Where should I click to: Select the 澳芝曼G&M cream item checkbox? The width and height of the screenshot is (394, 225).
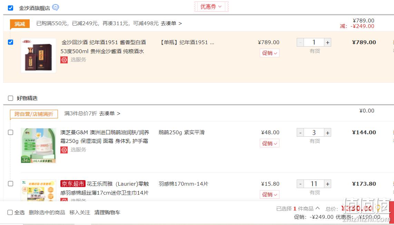click(11, 132)
